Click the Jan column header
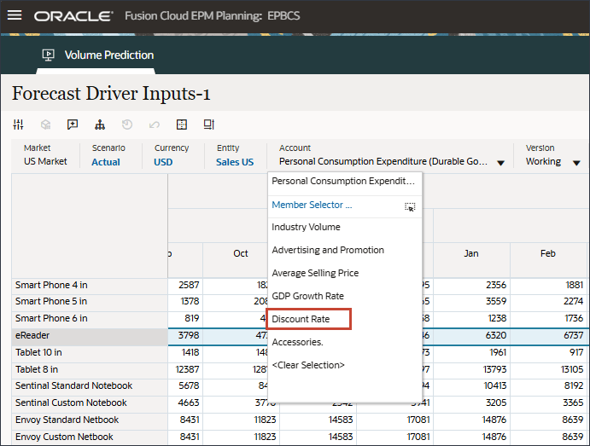The image size is (590, 446). [x=471, y=253]
